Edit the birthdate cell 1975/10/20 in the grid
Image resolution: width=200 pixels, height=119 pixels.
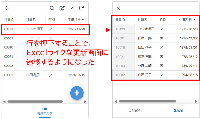[x=187, y=29]
